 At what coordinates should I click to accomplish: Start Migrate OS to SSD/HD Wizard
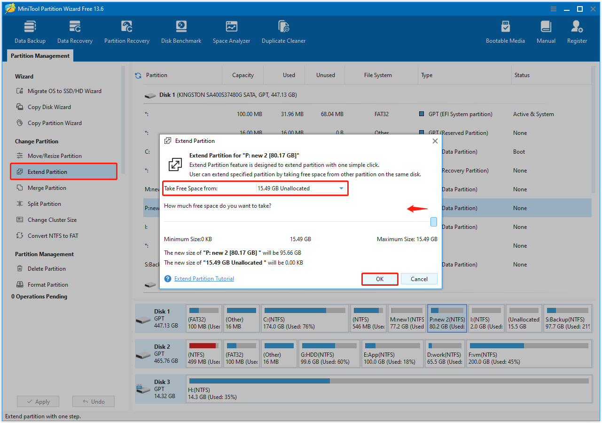point(59,91)
